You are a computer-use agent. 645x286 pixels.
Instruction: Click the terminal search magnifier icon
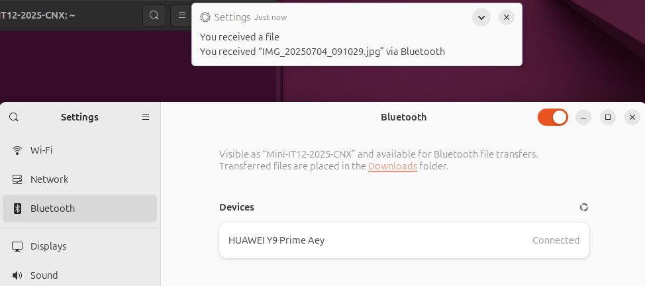154,15
